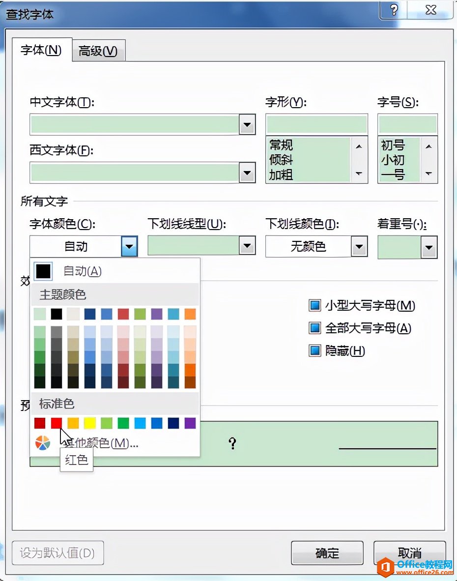
Task: Pick light blue standard color swatch
Action: [140, 423]
